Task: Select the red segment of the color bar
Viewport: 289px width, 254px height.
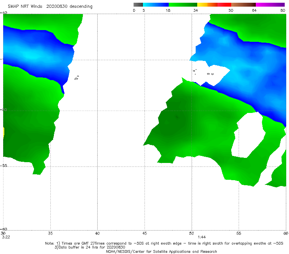Action: click(225, 5)
